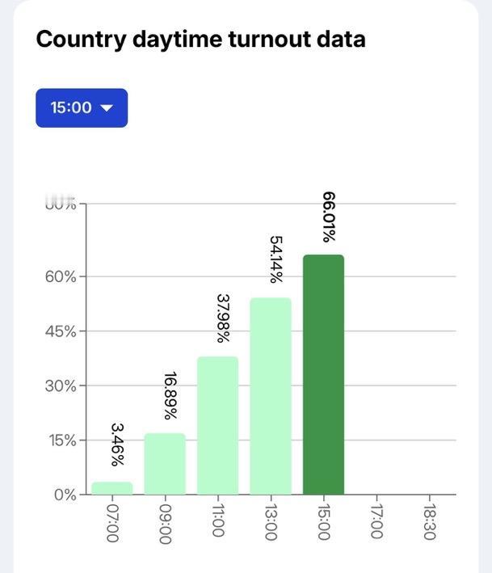Click the 66.01% value label
492x573 pixels.
(x=329, y=217)
